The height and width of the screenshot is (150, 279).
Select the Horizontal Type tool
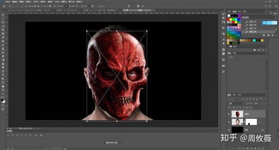(x=3, y=75)
